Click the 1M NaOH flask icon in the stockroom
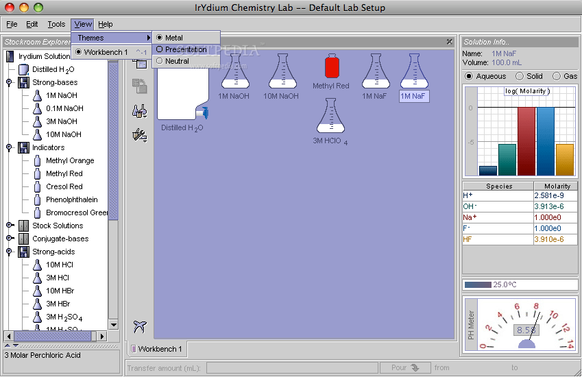Image resolution: width=582 pixels, height=377 pixels. tap(37, 95)
